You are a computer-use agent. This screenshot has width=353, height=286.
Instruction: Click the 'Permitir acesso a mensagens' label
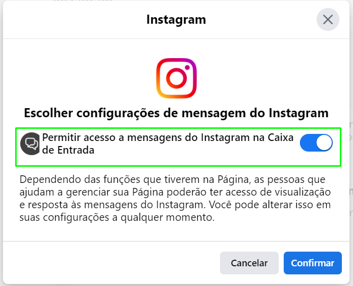point(168,144)
